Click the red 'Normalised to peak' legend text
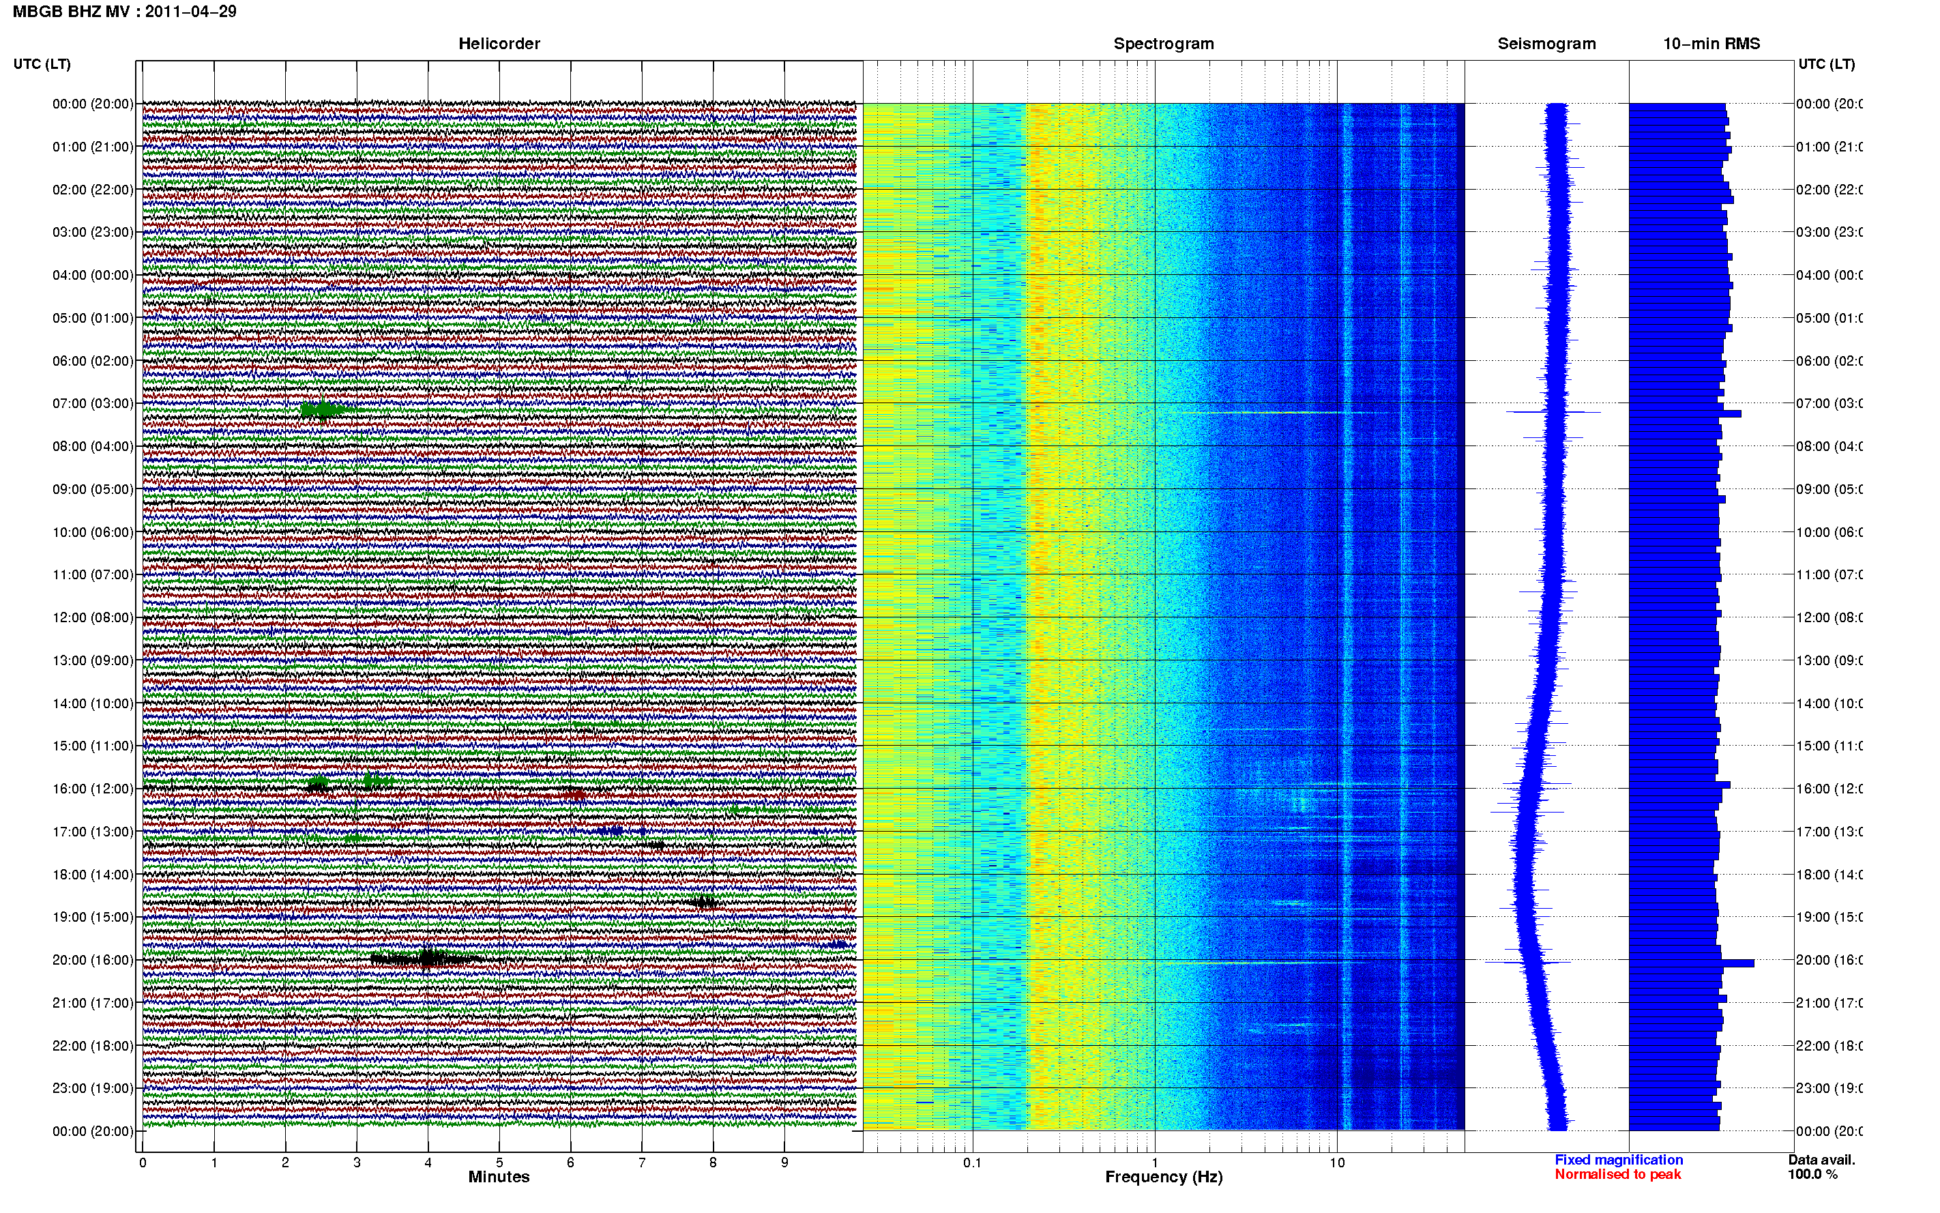1940x1213 pixels. click(x=1617, y=1175)
